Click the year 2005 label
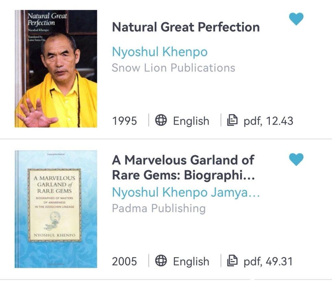Screen dimensions: 332x286 tap(124, 261)
